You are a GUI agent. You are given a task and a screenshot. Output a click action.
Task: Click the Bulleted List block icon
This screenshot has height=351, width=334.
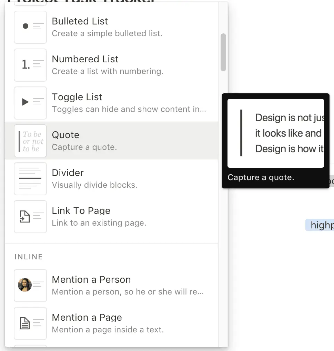(30, 27)
